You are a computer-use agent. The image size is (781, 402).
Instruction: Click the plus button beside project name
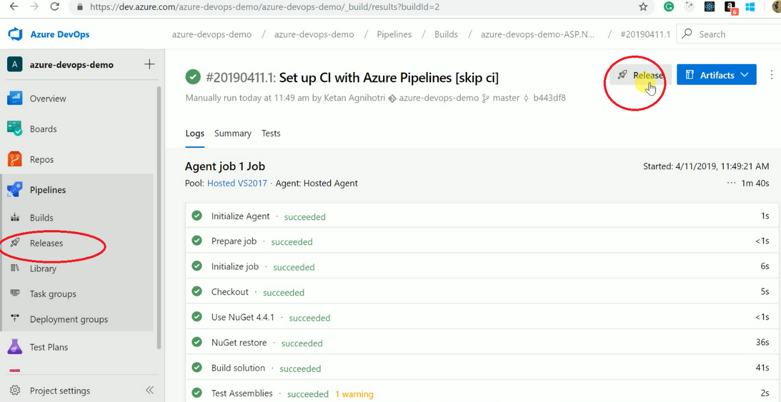(149, 64)
